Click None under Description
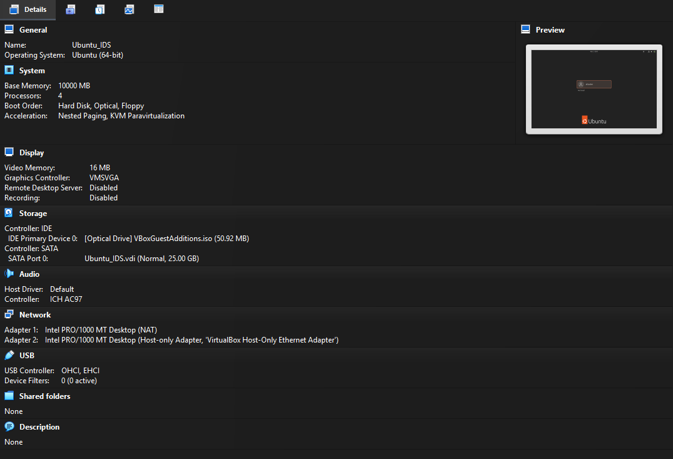The width and height of the screenshot is (673, 459). tap(13, 442)
